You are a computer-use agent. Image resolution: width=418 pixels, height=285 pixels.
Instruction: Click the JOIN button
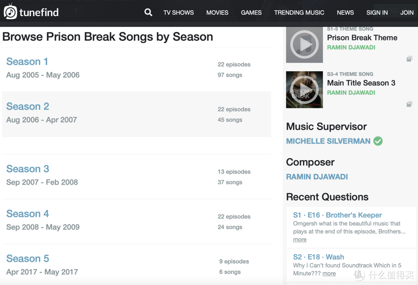click(407, 12)
